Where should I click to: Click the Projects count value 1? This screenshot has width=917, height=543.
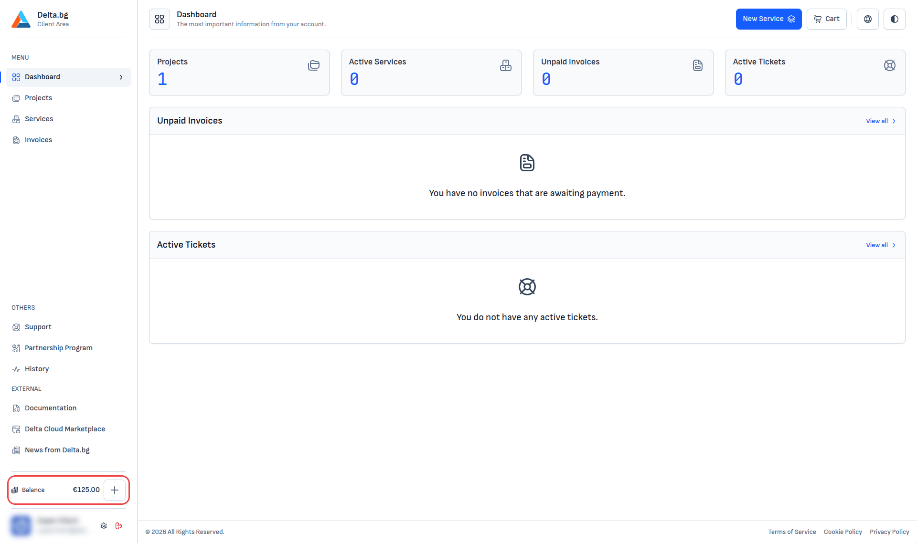[x=162, y=79]
